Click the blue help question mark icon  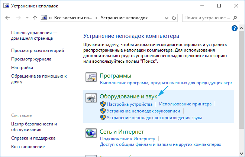(235, 28)
